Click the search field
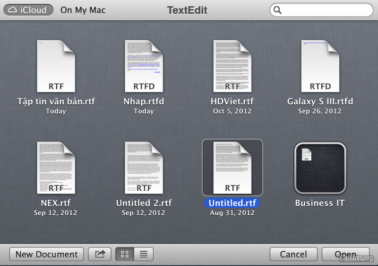The height and width of the screenshot is (266, 378). click(321, 10)
